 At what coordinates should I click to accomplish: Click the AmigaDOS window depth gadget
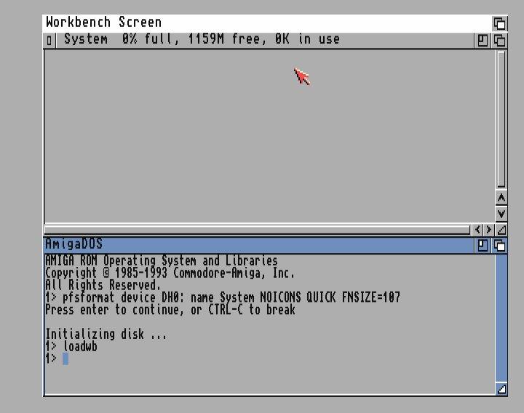point(499,245)
